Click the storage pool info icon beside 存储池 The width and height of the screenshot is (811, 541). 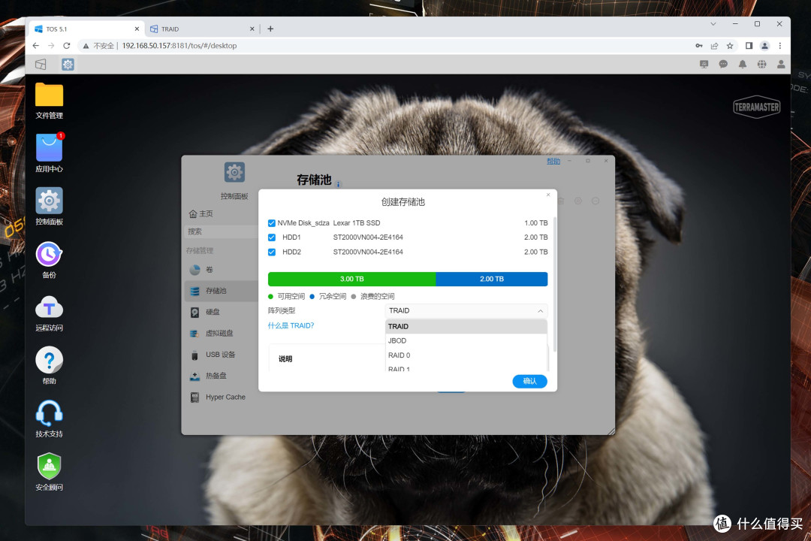338,184
